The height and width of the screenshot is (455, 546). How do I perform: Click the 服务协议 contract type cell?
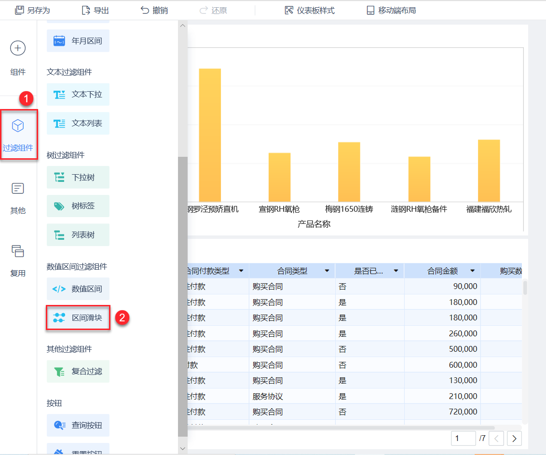coord(292,396)
